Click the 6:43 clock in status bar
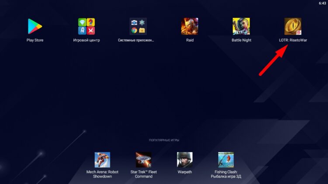Screen dimensions: 328x184 [x=322, y=3]
